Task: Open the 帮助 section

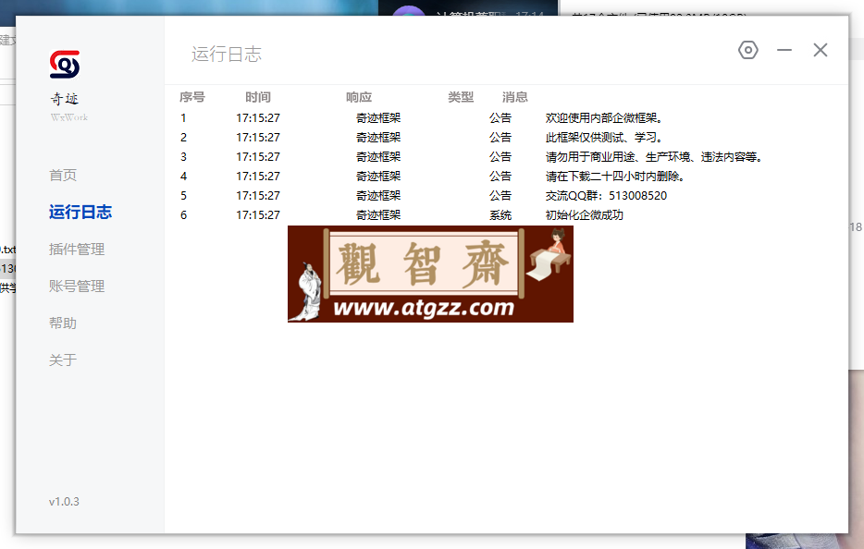Action: (x=63, y=323)
